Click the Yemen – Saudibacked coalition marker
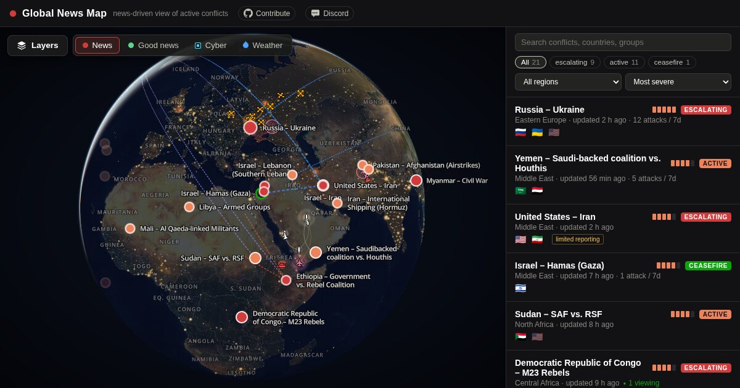This screenshot has width=740, height=388. 316,253
